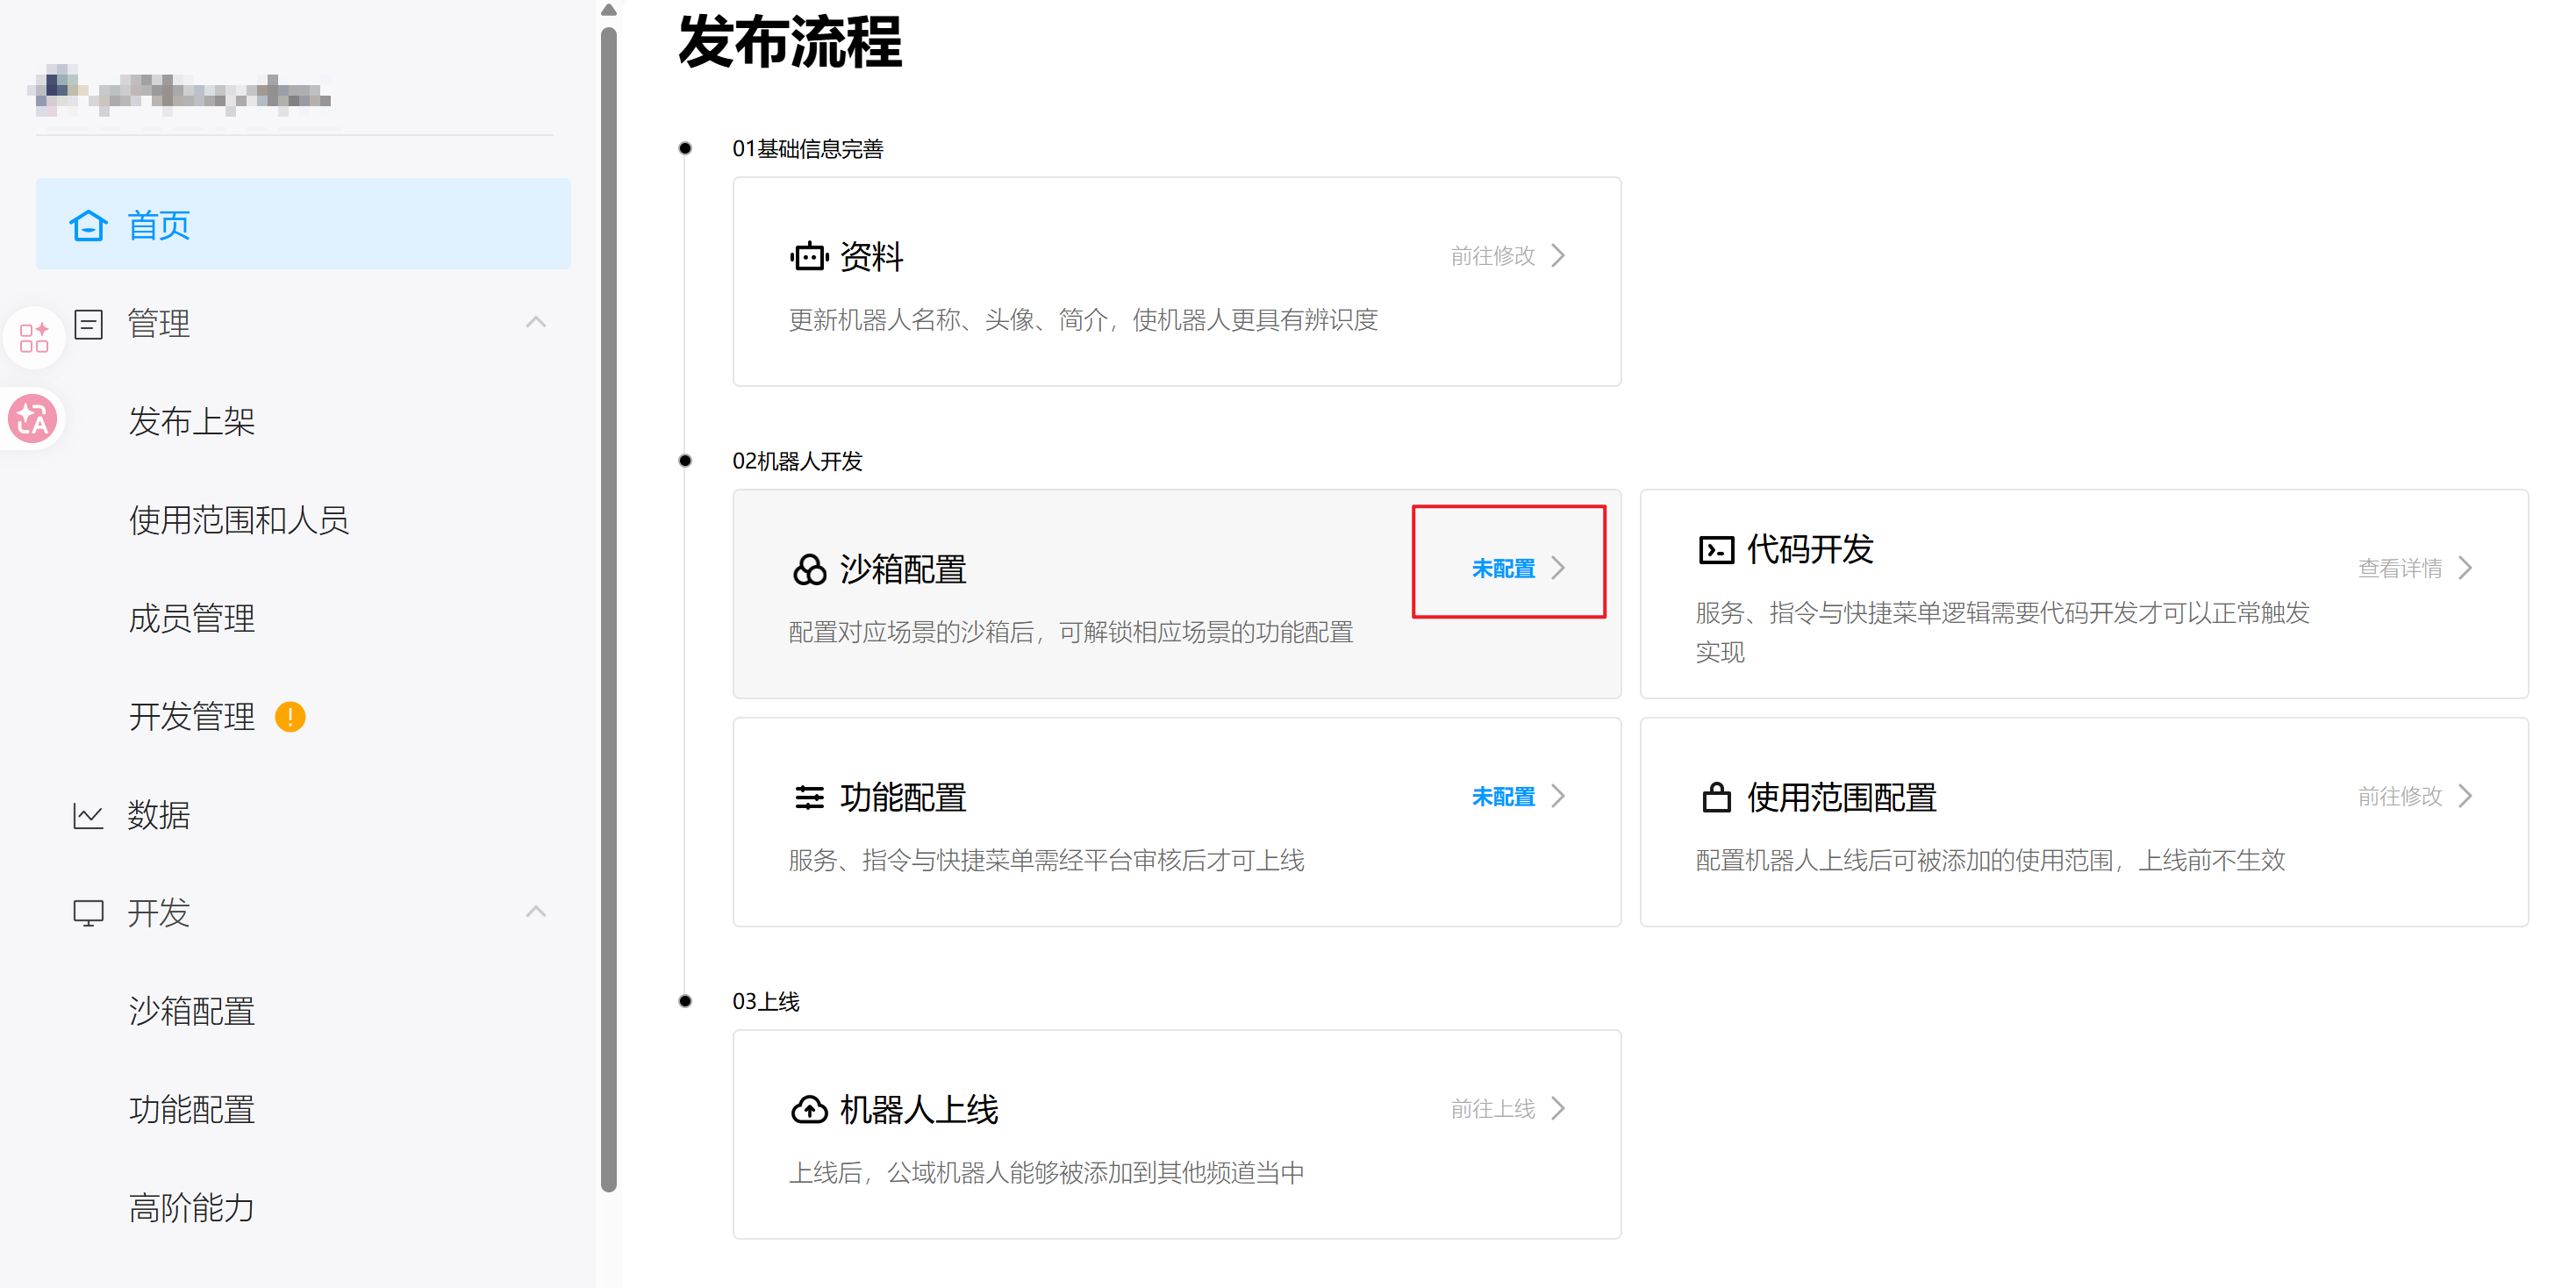Click the pink translate floating icon
This screenshot has width=2576, height=1288.
(x=33, y=419)
